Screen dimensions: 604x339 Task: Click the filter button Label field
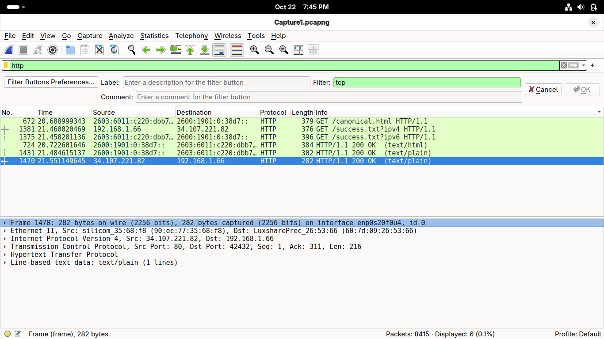(x=217, y=83)
